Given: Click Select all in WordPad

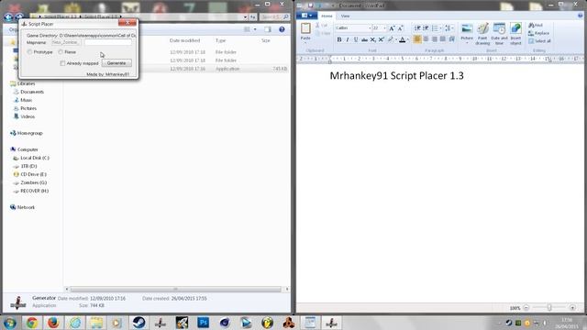Looking at the screenshot, I should [539, 41].
